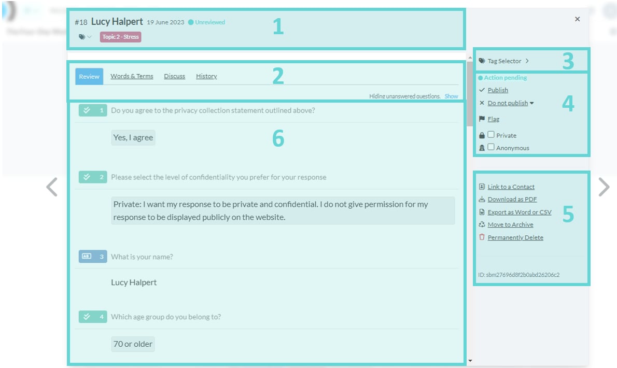Click the file icon beside Export as Word or CSV
Image resolution: width=617 pixels, height=368 pixels.
[482, 213]
